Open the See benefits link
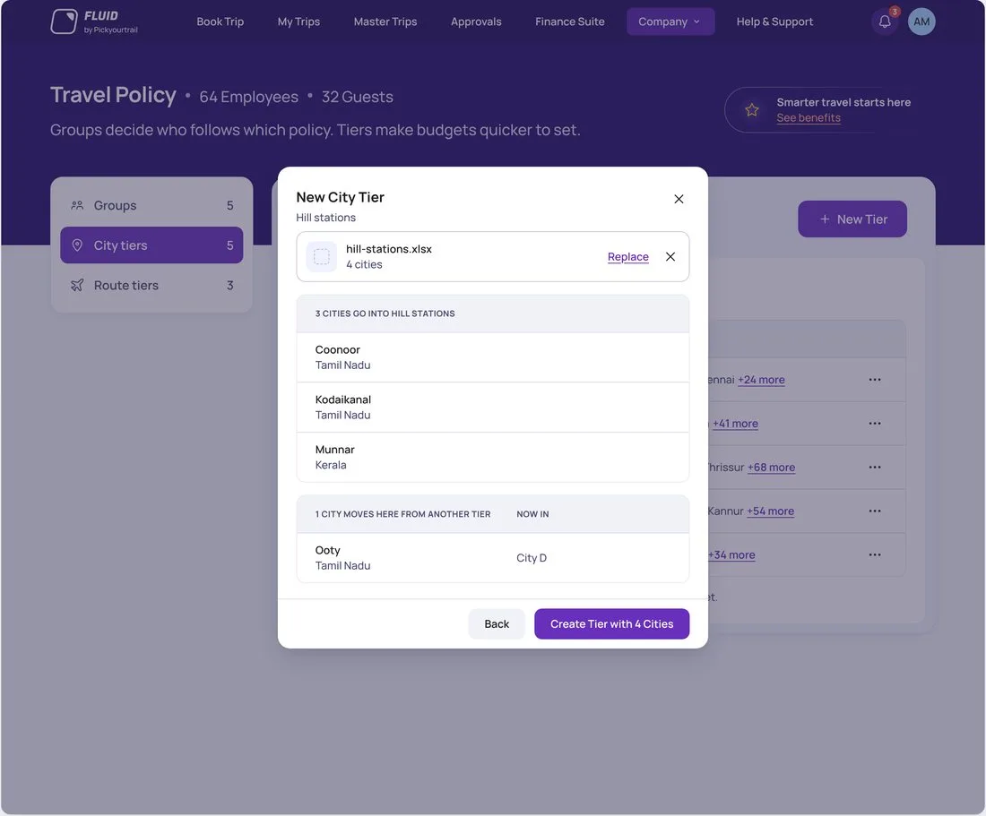Viewport: 986px width, 816px height. [809, 118]
